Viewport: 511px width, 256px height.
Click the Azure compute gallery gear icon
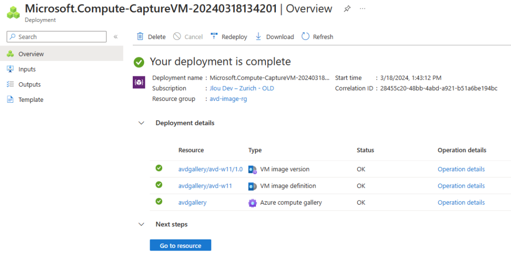(252, 203)
